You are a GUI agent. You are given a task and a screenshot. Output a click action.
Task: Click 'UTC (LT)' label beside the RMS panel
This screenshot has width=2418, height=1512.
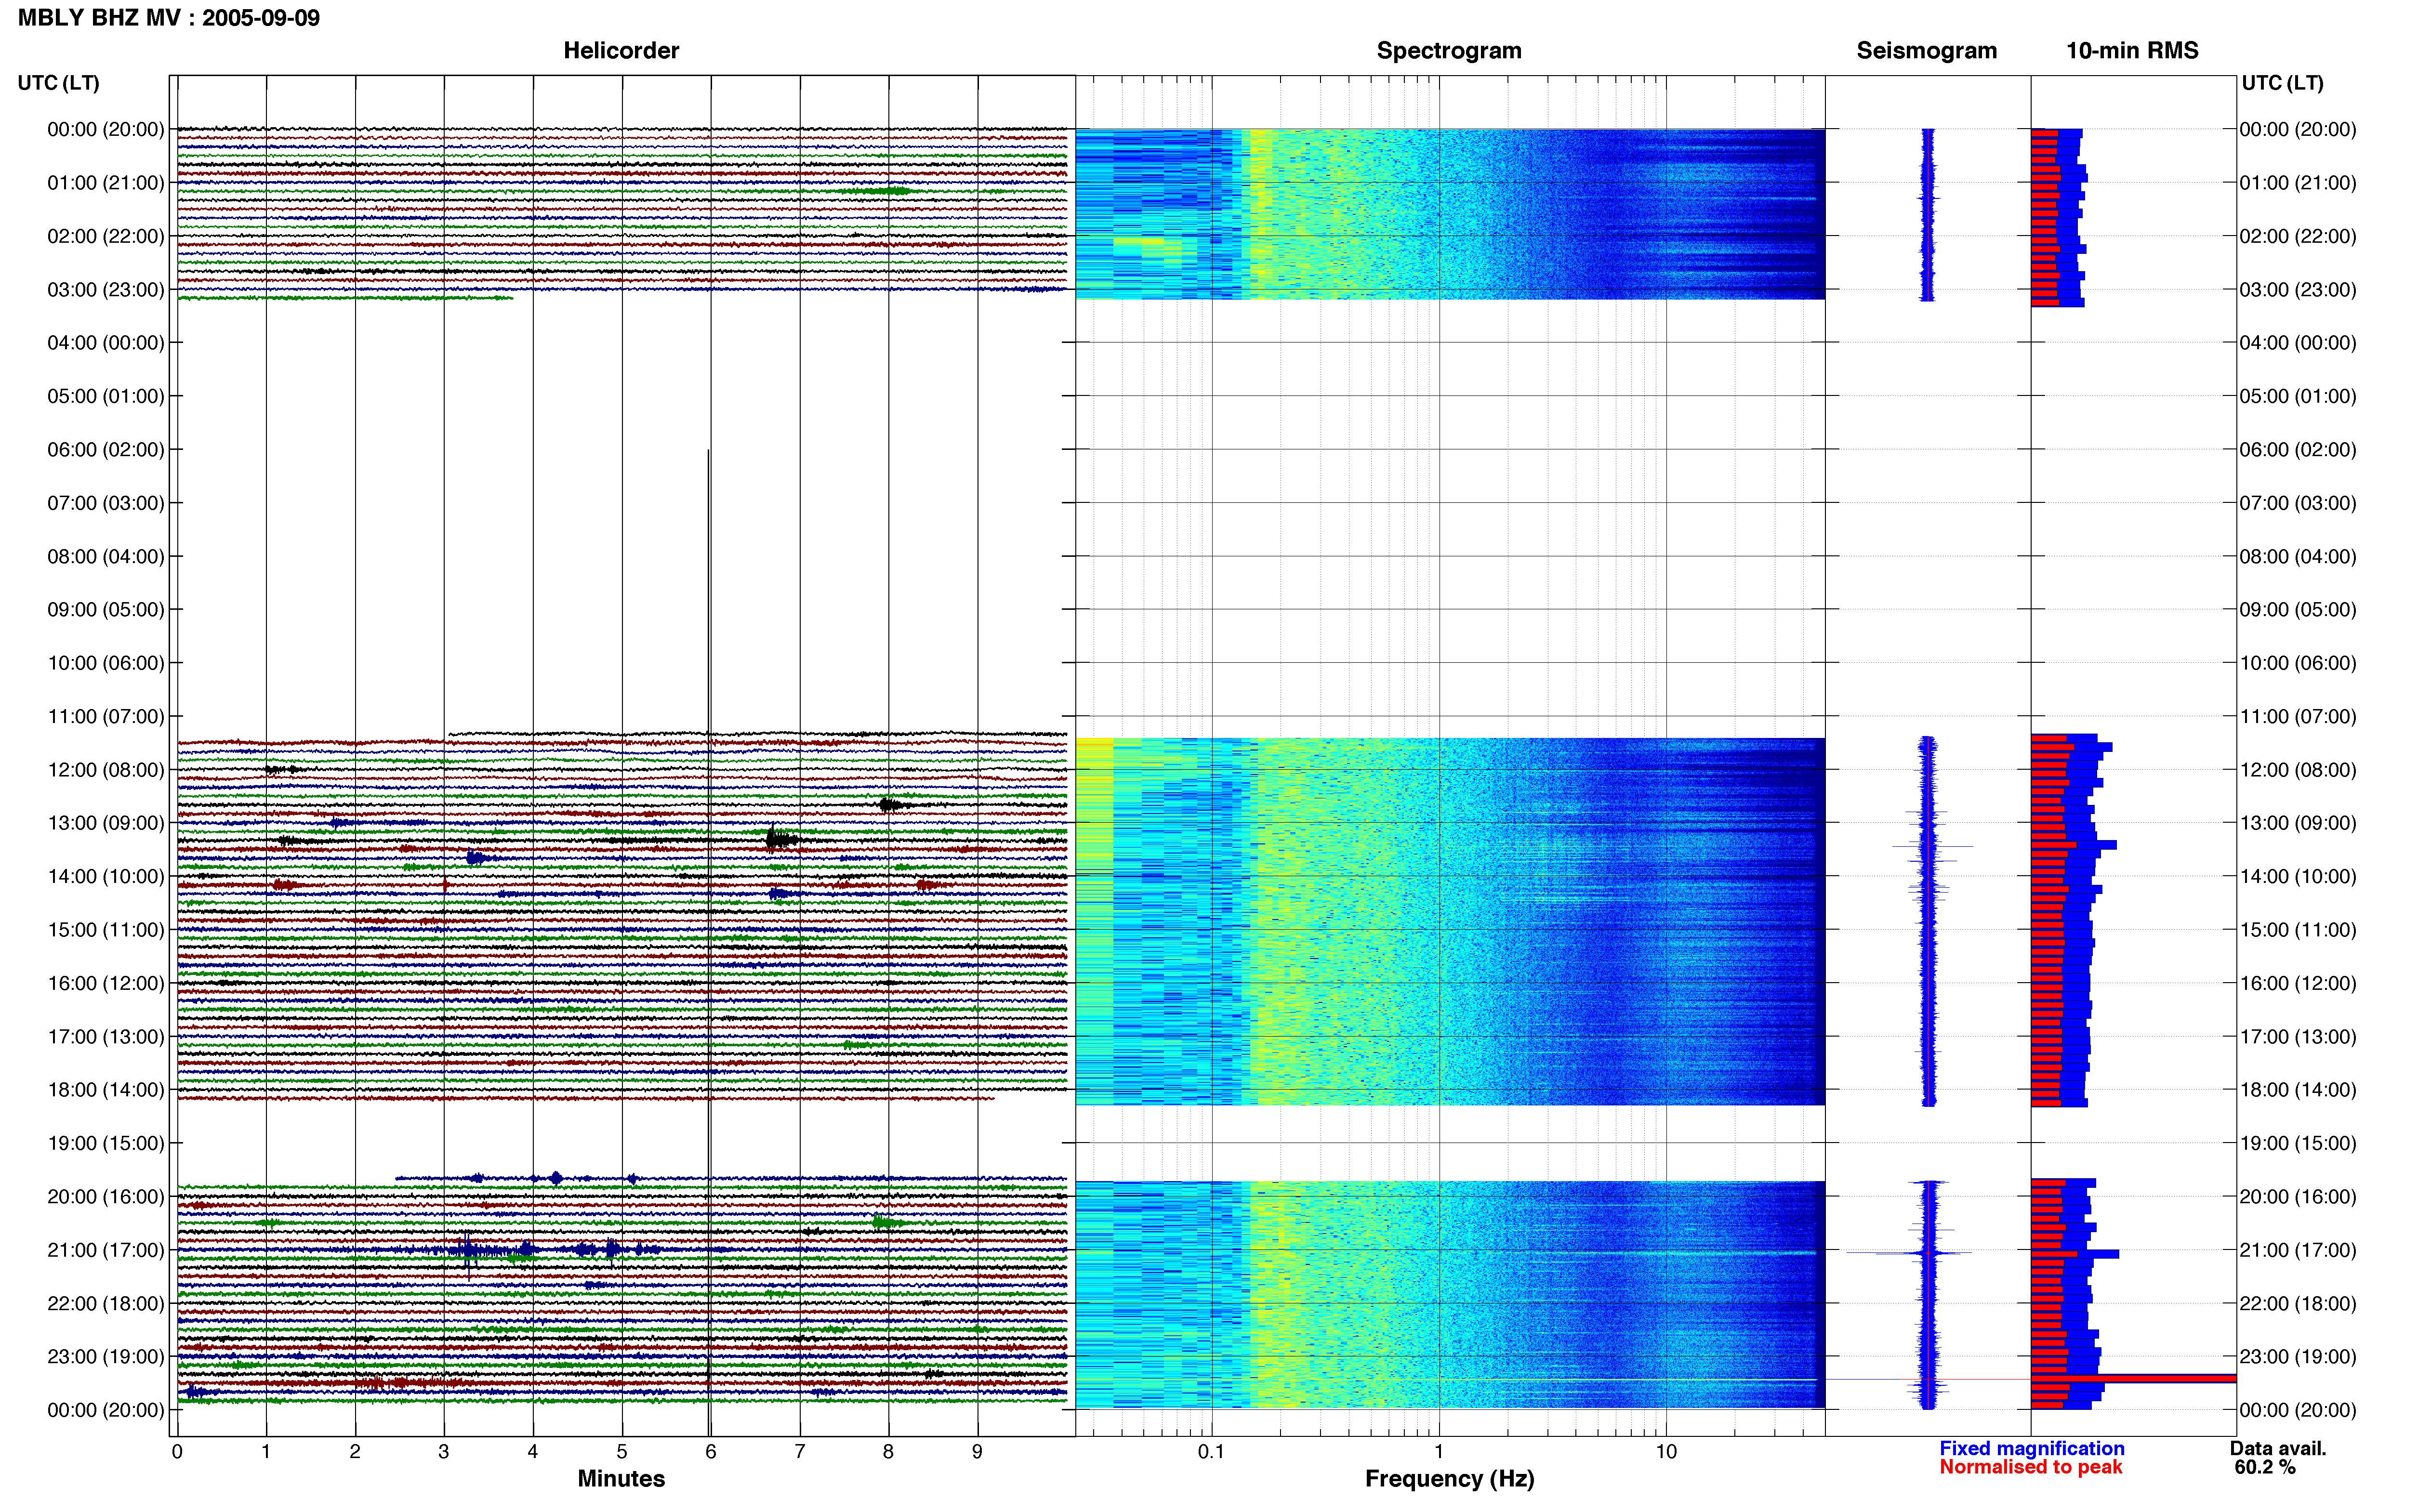[2282, 83]
